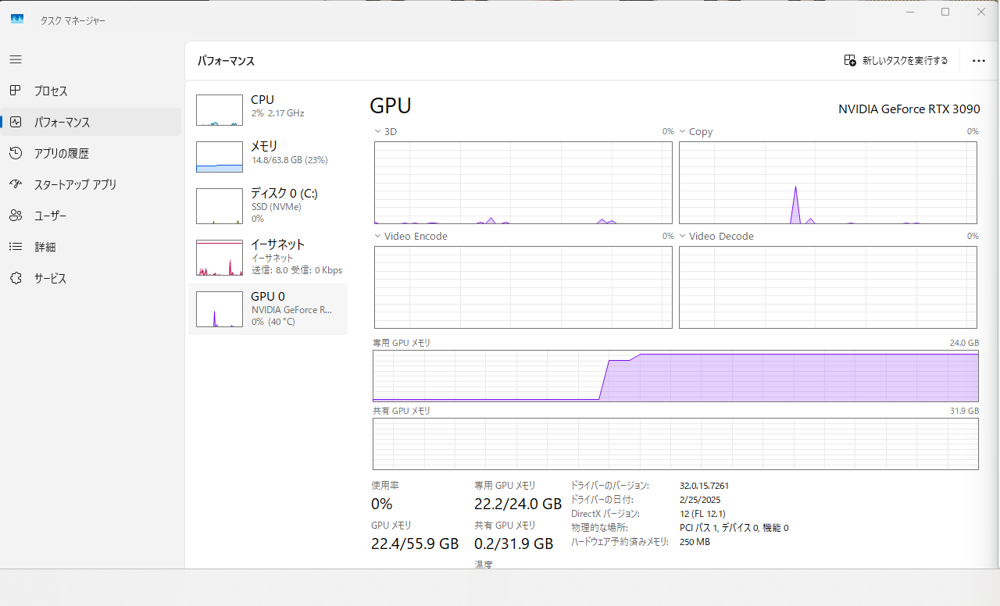Click the 共有 GPU メモリ graph
The width and height of the screenshot is (1000, 606).
click(x=676, y=444)
